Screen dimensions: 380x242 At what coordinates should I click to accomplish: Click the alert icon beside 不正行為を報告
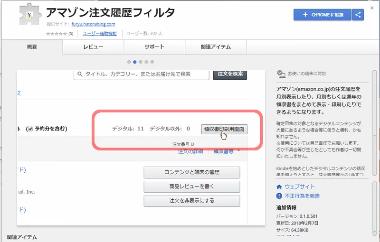pyautogui.click(x=279, y=195)
